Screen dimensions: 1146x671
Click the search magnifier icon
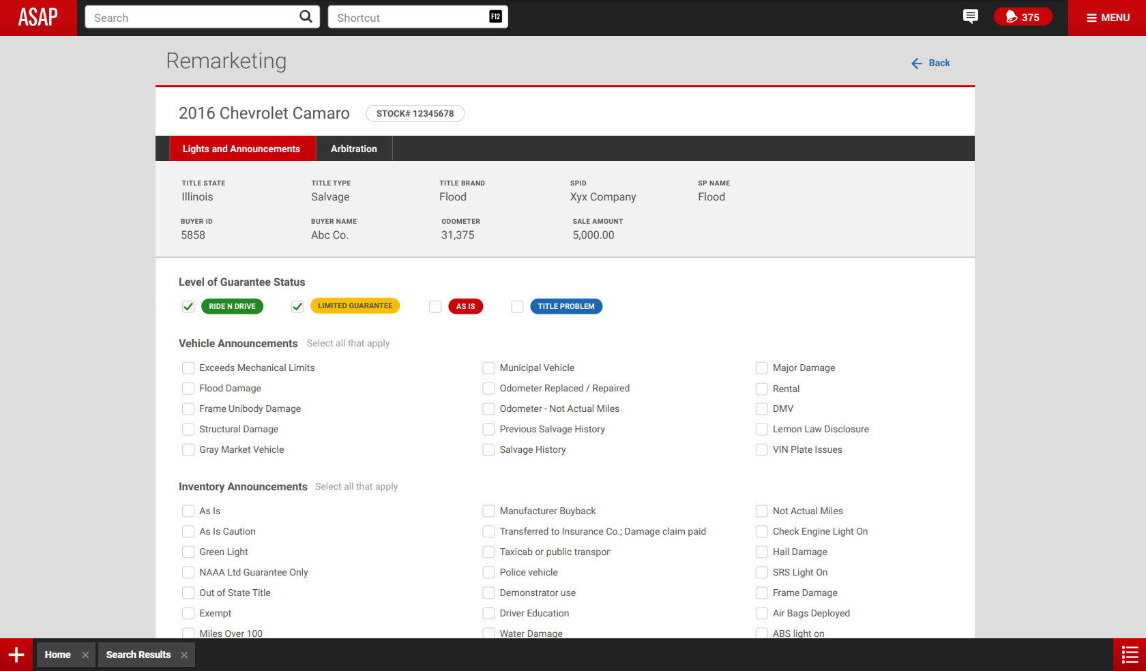pos(306,16)
